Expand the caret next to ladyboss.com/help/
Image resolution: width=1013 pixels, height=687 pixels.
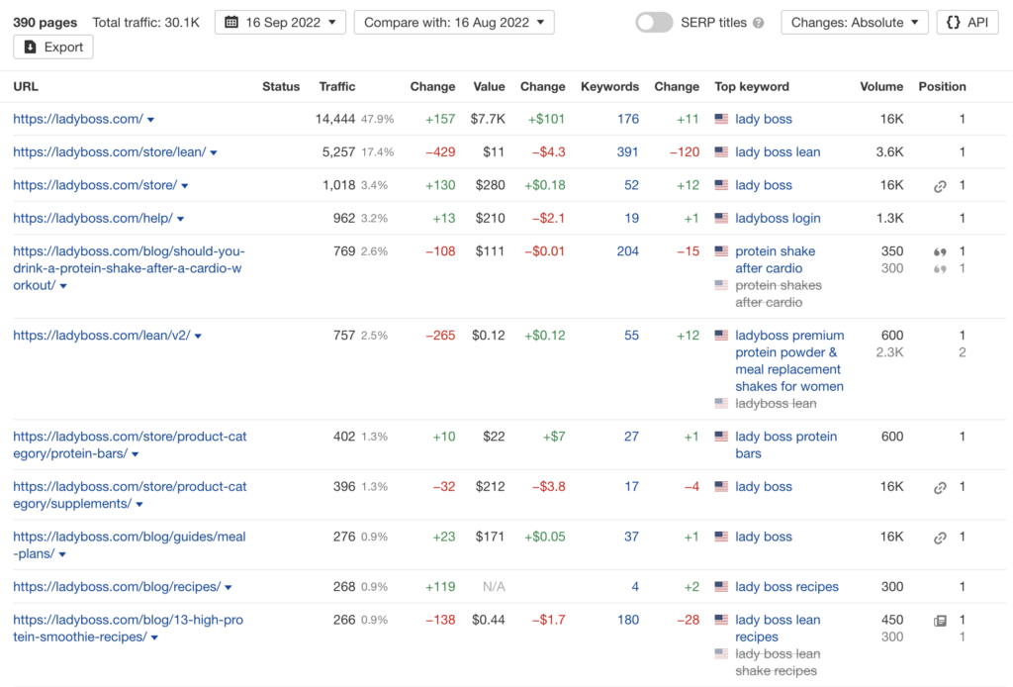click(180, 219)
